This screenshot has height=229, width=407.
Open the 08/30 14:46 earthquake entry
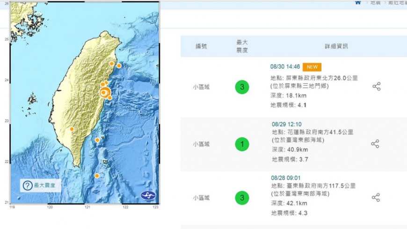click(285, 67)
